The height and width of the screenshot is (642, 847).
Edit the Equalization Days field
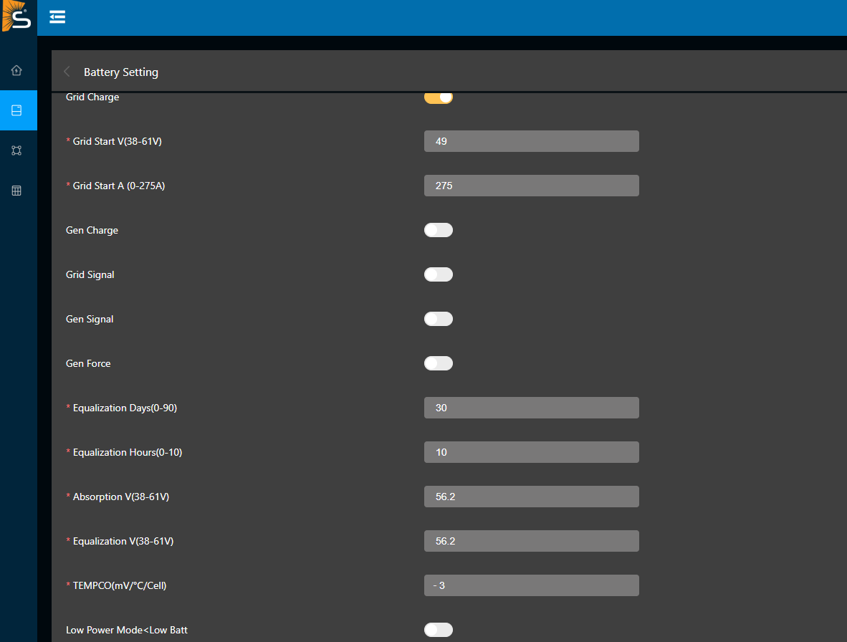531,408
